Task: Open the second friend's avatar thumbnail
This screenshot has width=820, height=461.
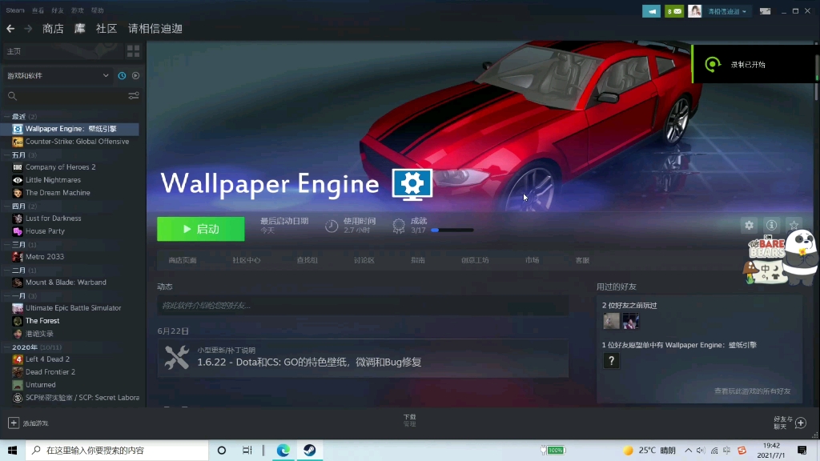Action: click(631, 321)
